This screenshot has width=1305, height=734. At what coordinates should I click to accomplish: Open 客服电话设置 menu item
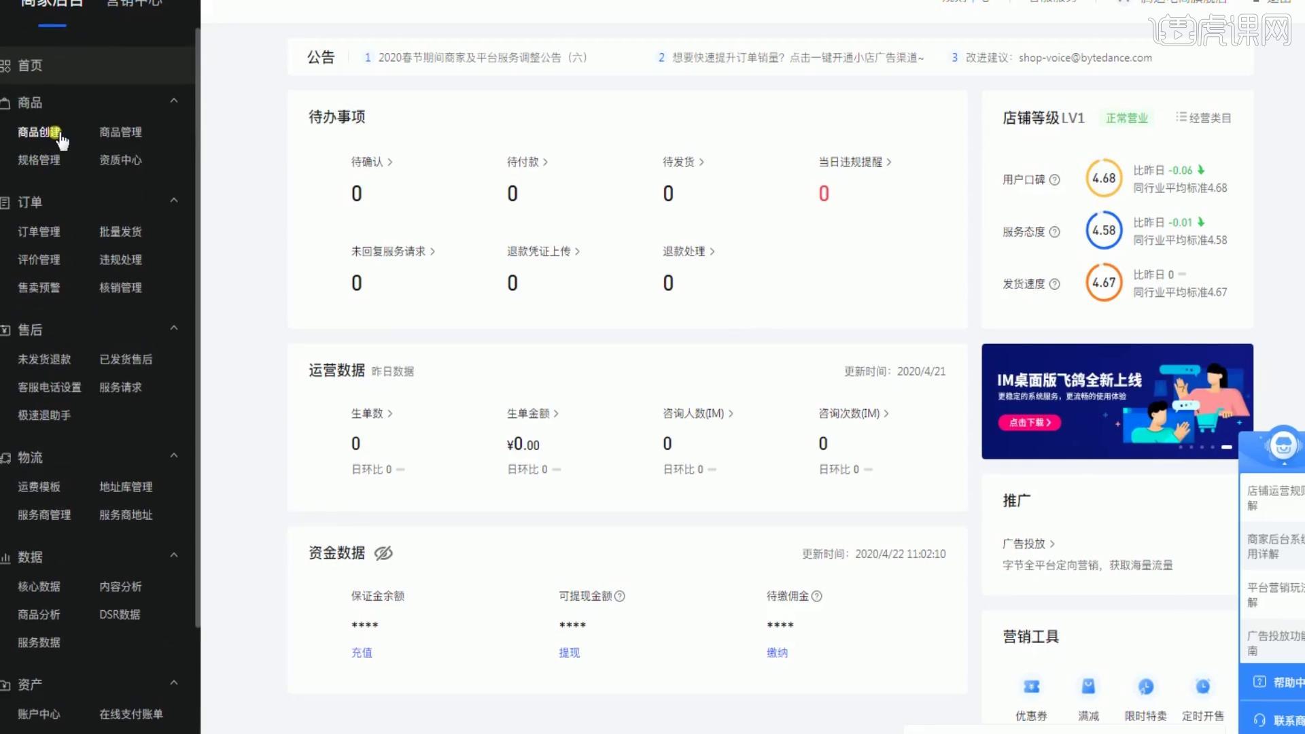50,387
